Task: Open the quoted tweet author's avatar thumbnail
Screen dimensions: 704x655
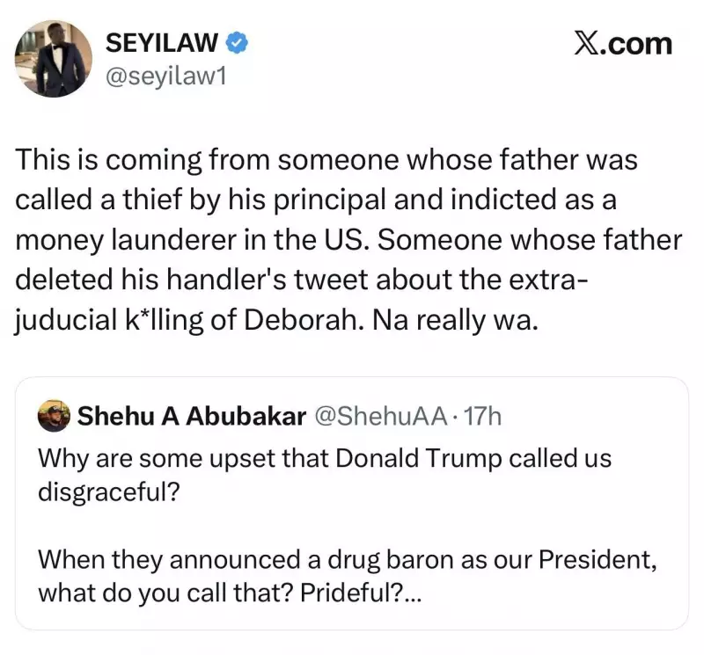Action: [53, 415]
